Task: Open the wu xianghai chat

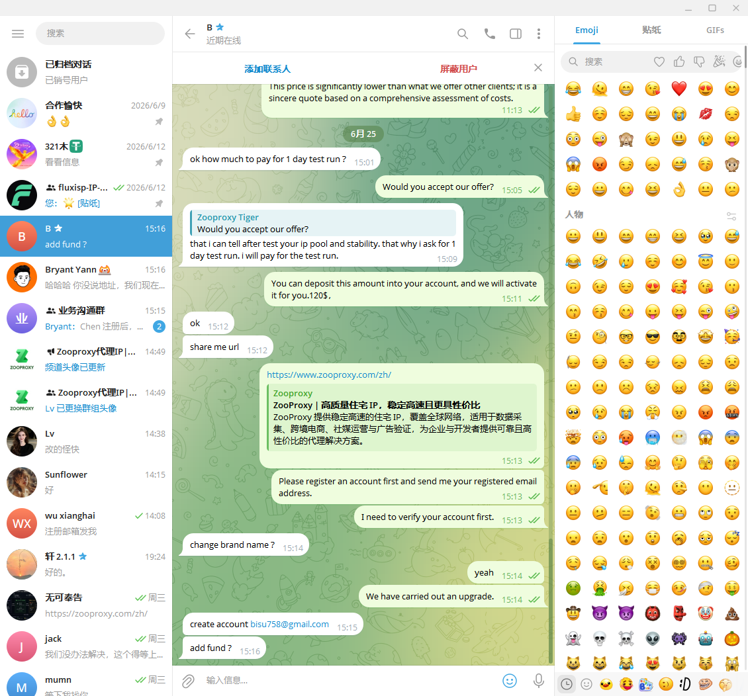Action: coord(86,523)
